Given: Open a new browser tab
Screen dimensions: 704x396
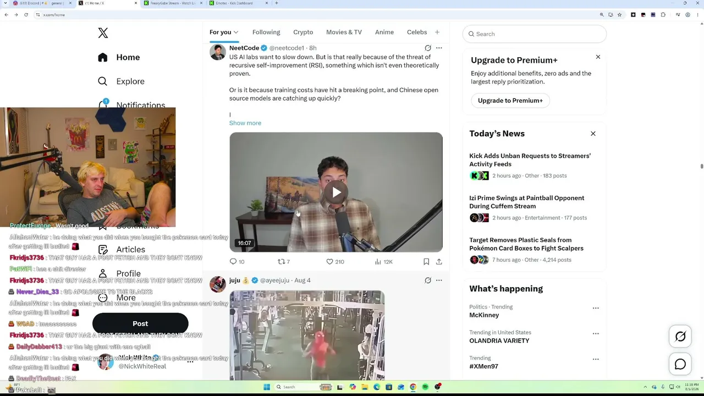Looking at the screenshot, I should [x=276, y=3].
